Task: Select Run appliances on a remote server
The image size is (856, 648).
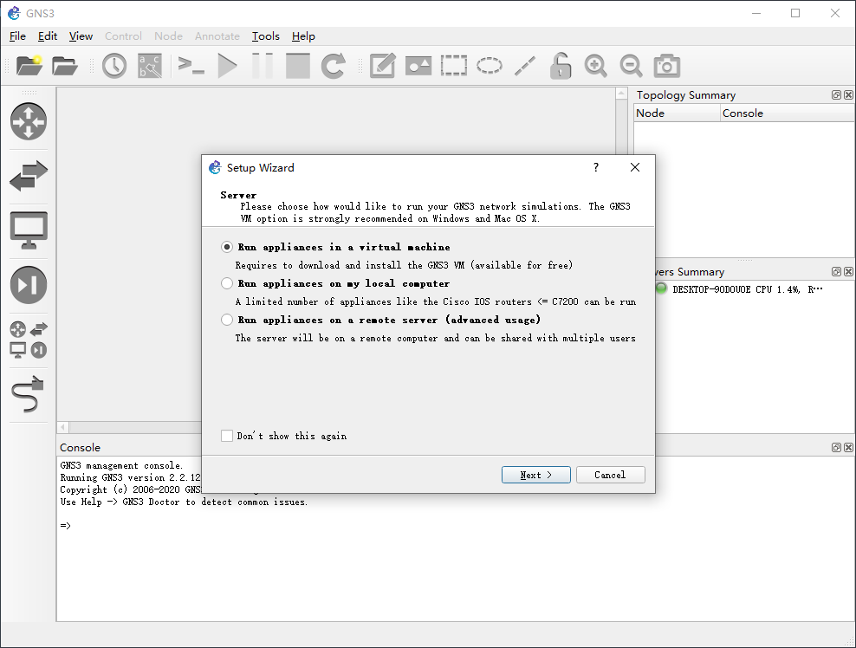Action: click(226, 320)
